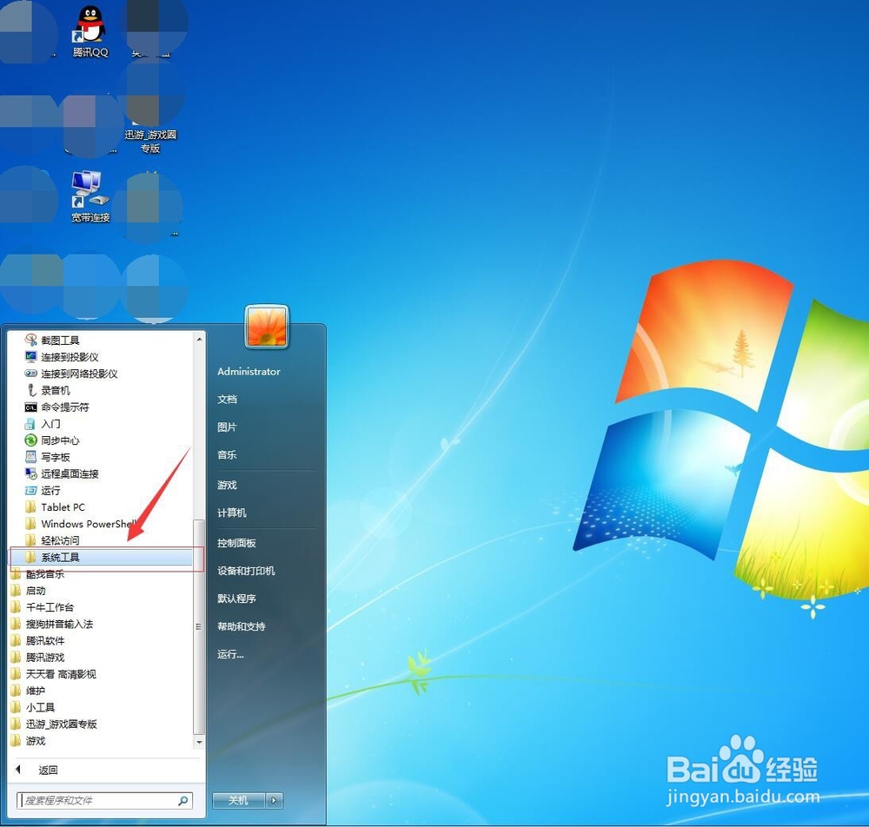Open the 录音机 sound recorder icon
Viewport: 869px width, 827px height.
click(31, 390)
